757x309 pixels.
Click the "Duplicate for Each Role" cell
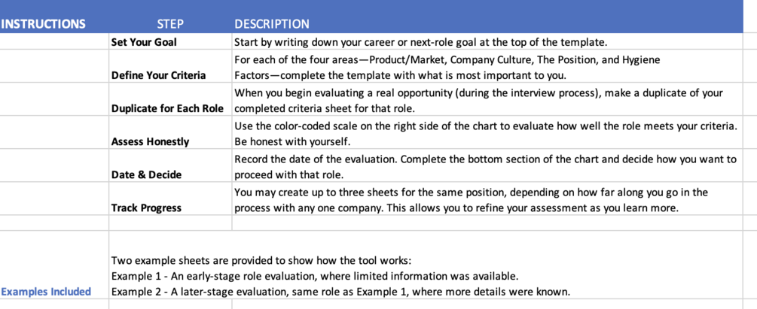tap(168, 108)
